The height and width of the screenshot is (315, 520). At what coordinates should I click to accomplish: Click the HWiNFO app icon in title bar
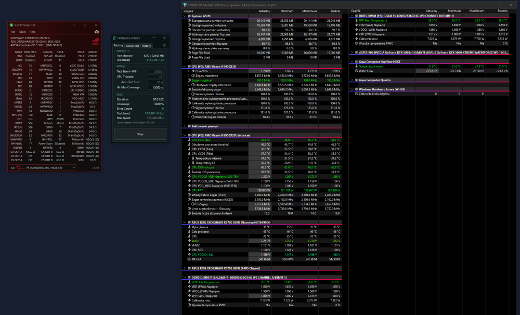click(185, 5)
